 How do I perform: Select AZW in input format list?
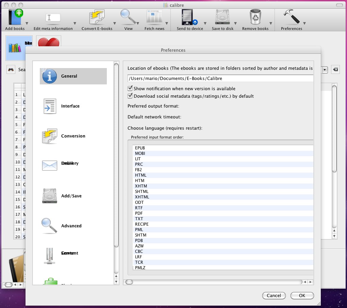(x=223, y=246)
